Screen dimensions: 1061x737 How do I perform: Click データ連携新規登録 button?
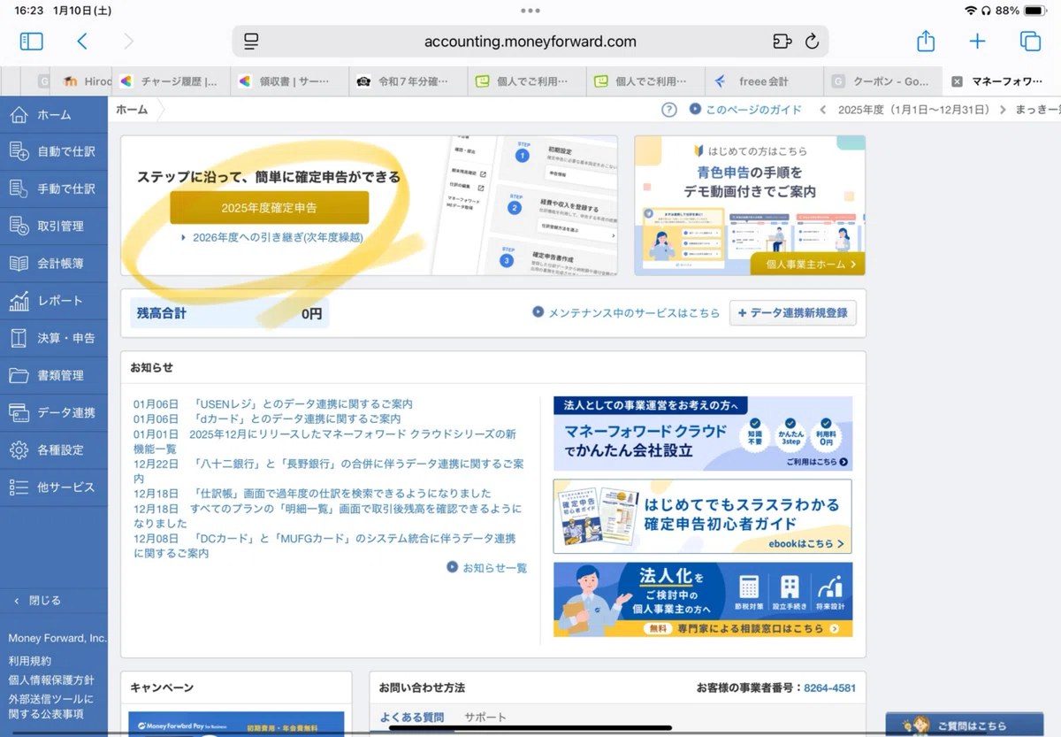(x=793, y=313)
